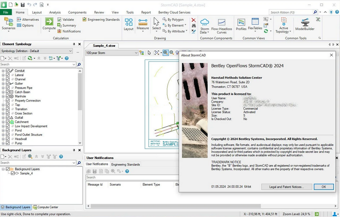The height and width of the screenshot is (217, 340).
Task: Toggle the Conduit visibility checkbox
Action: 8,71
